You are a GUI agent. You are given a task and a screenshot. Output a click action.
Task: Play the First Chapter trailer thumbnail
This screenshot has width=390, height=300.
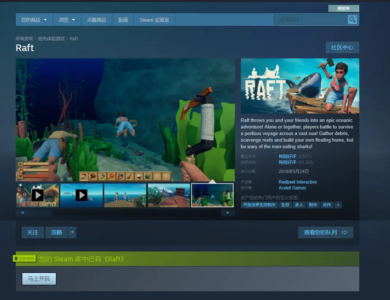pyautogui.click(x=38, y=195)
